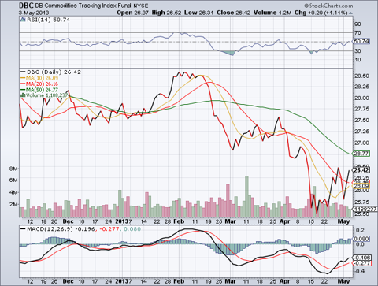Select the Volume 1.2M header value
This screenshot has width=378, height=286.
[272, 13]
